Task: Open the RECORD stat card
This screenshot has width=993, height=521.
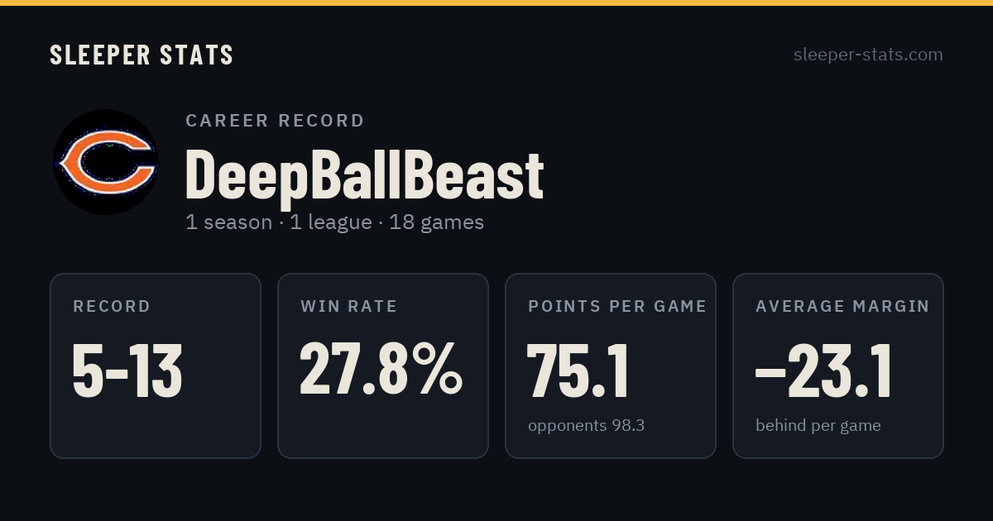Action: 156,366
